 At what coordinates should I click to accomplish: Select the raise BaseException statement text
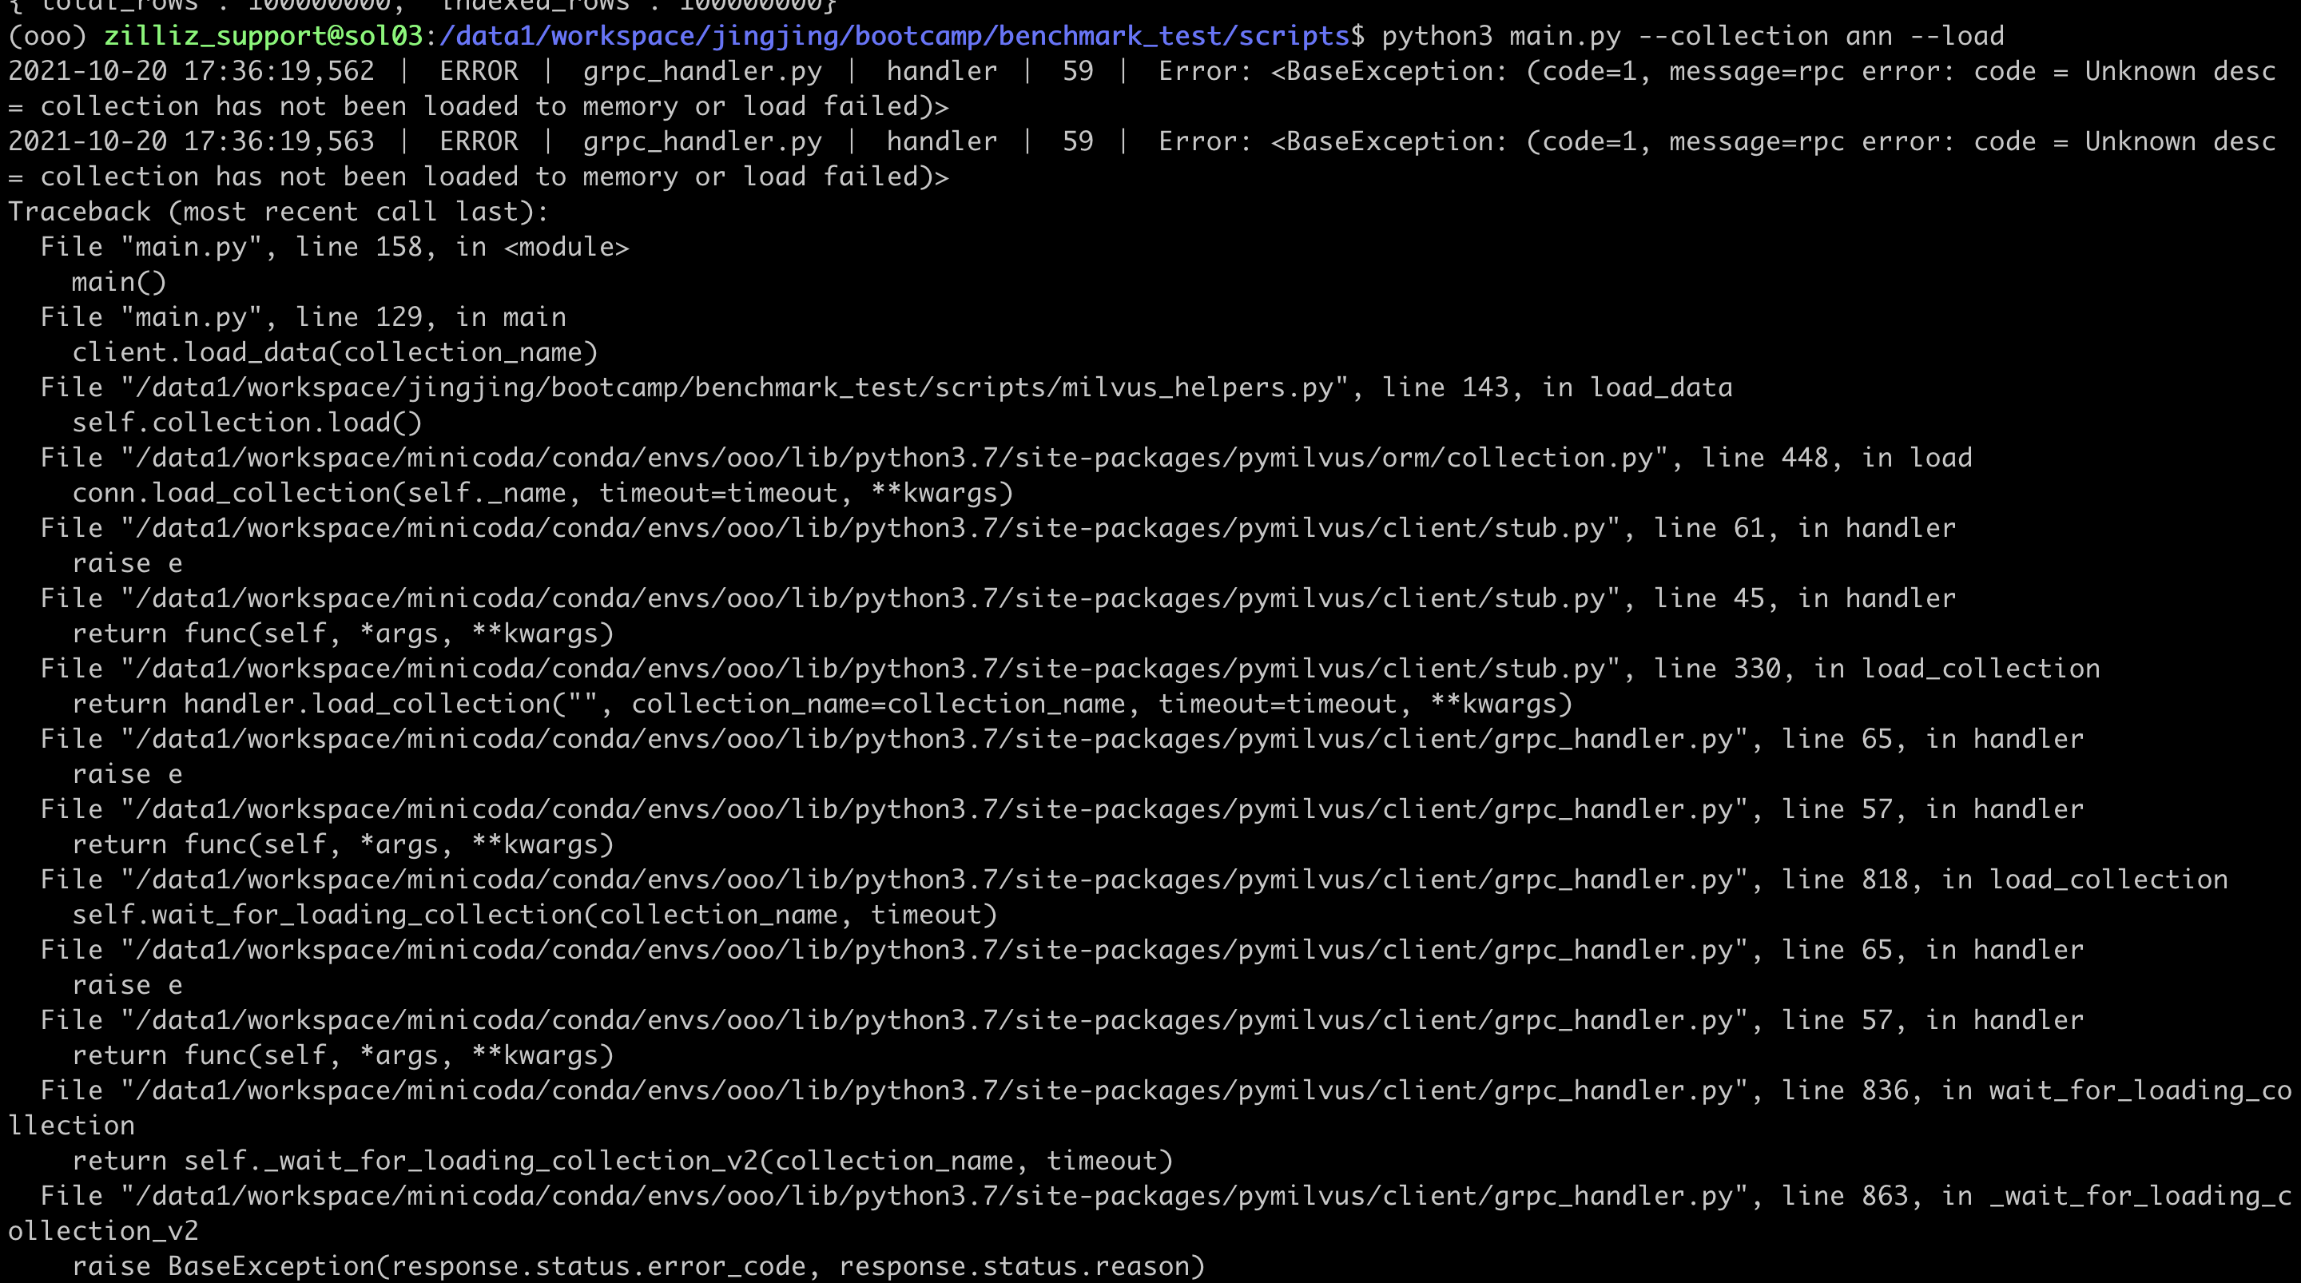tap(638, 1266)
